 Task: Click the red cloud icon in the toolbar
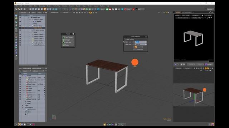point(110,9)
